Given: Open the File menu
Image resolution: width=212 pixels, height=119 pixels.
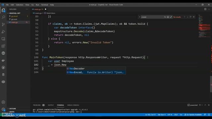Looking at the screenshot, I should [7, 5].
